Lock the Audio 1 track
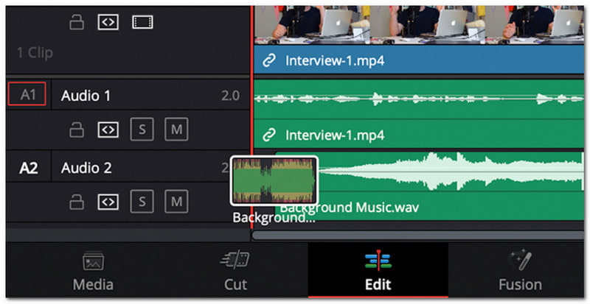 77,130
